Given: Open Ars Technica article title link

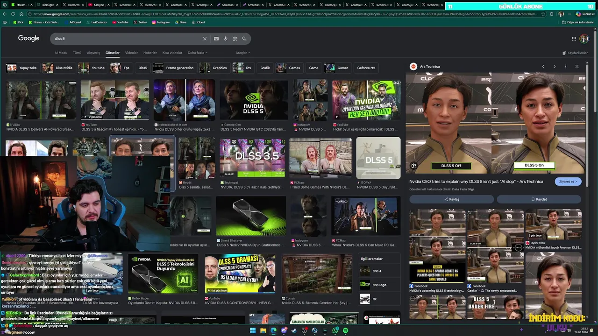Looking at the screenshot, I should click(476, 182).
